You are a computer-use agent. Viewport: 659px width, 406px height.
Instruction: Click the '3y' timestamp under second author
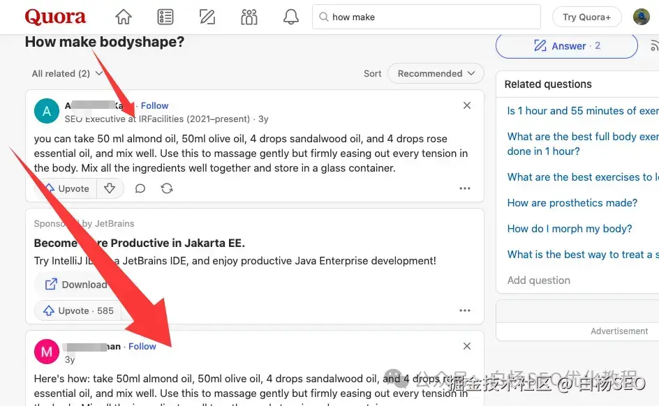[70, 360]
